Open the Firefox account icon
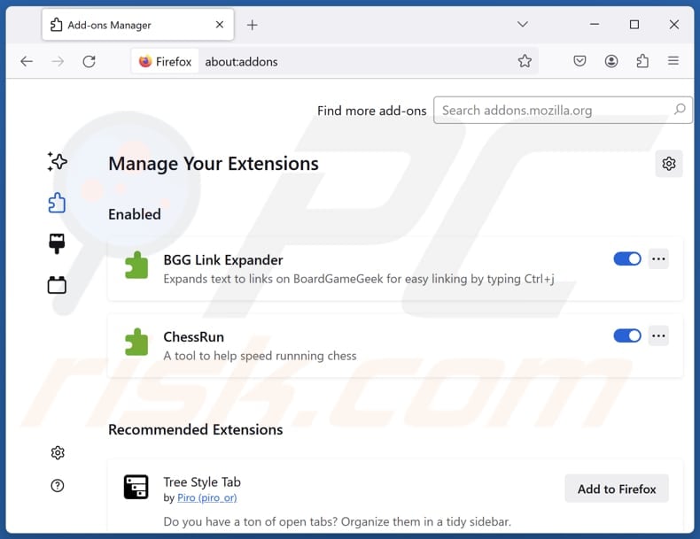Viewport: 700px width, 539px height. click(611, 61)
